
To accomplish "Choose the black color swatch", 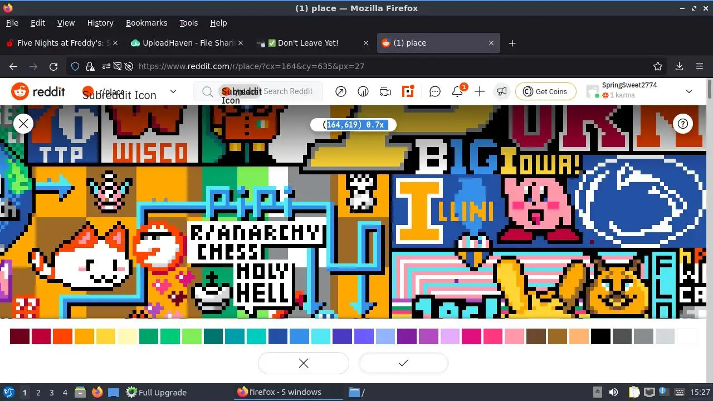I will click(601, 336).
